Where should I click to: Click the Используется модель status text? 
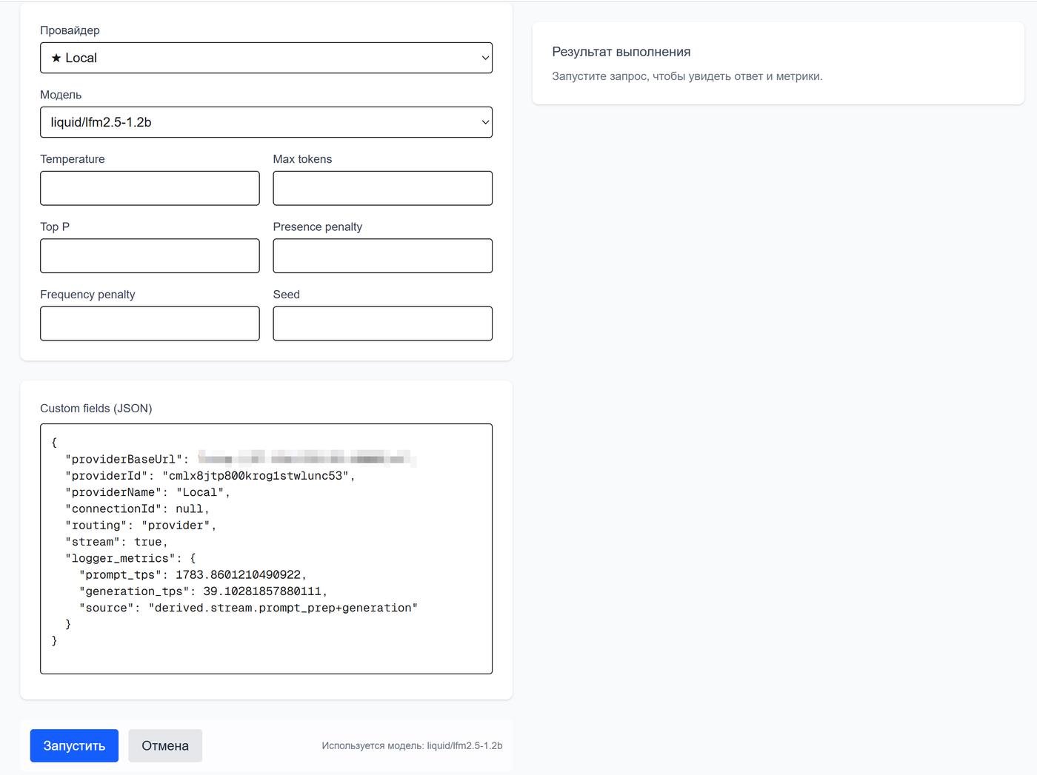(412, 745)
